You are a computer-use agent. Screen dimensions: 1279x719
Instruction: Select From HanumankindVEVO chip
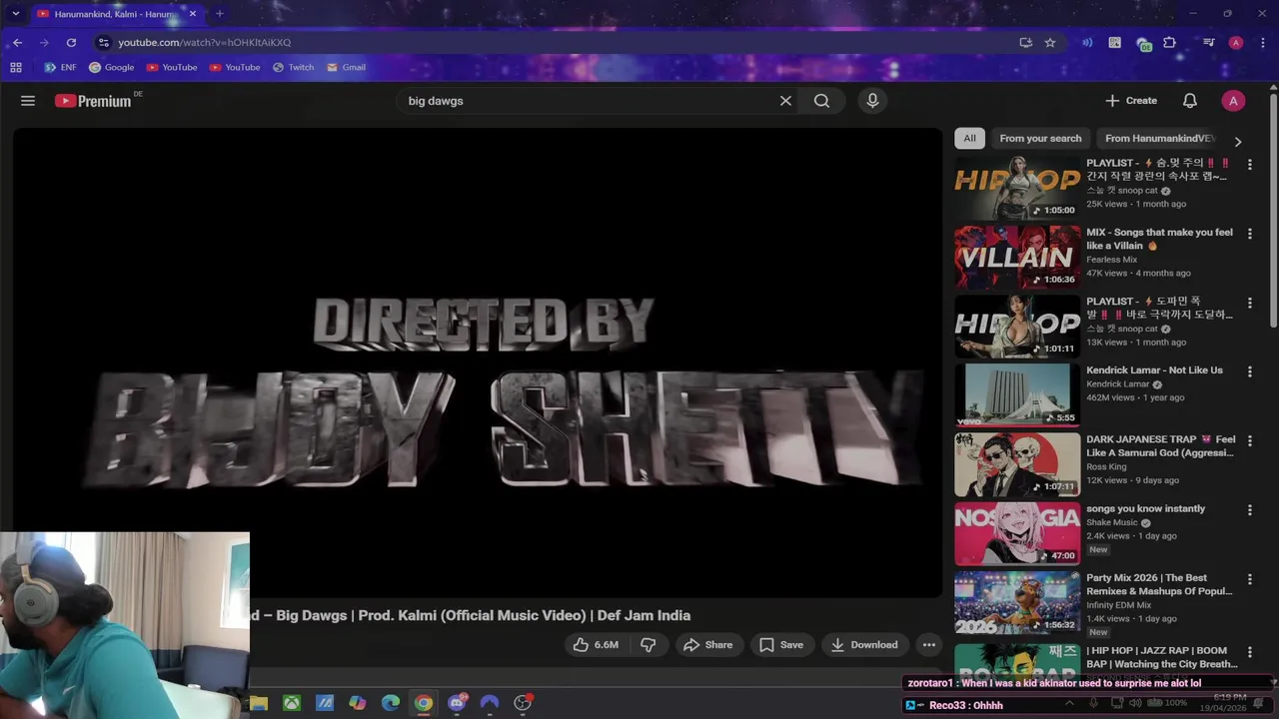coord(1159,139)
